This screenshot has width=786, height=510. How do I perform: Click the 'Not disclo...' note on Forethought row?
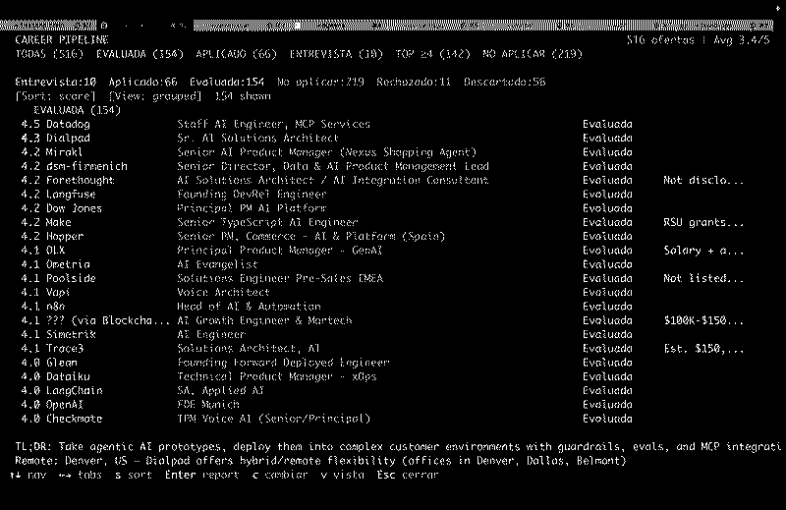pyautogui.click(x=703, y=180)
